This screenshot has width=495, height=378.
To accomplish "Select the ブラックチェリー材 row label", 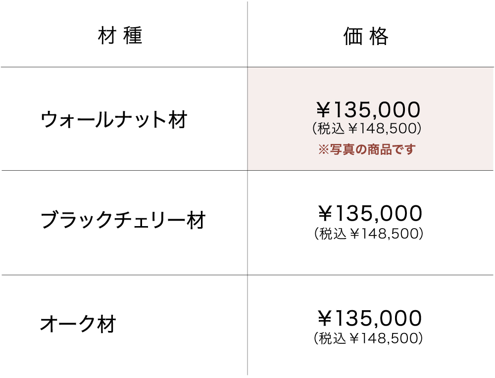I will pyautogui.click(x=123, y=221).
